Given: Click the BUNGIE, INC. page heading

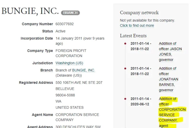Looking at the screenshot, I should point(30,11).
